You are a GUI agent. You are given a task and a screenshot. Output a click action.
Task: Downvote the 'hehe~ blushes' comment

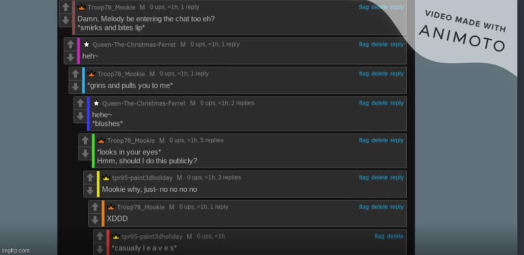point(80,116)
